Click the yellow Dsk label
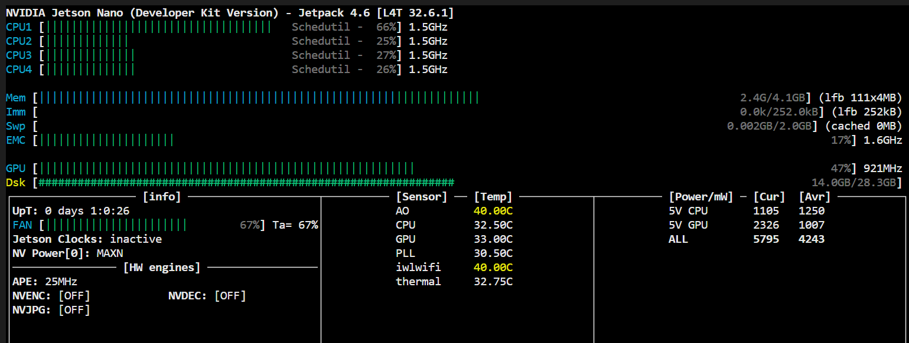Image resolution: width=909 pixels, height=343 pixels. point(16,183)
